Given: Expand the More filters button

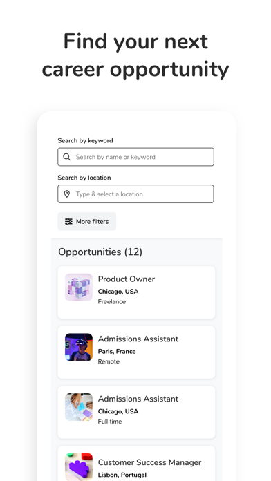Looking at the screenshot, I should (x=87, y=221).
